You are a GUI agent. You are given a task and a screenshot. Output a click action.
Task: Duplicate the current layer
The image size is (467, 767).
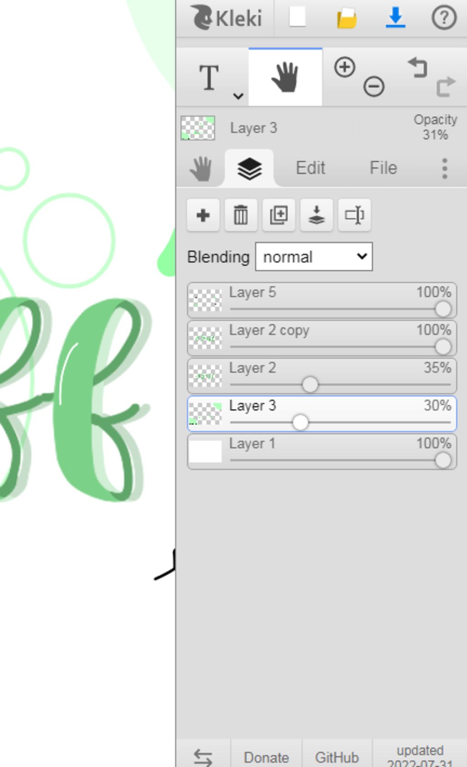tap(279, 215)
